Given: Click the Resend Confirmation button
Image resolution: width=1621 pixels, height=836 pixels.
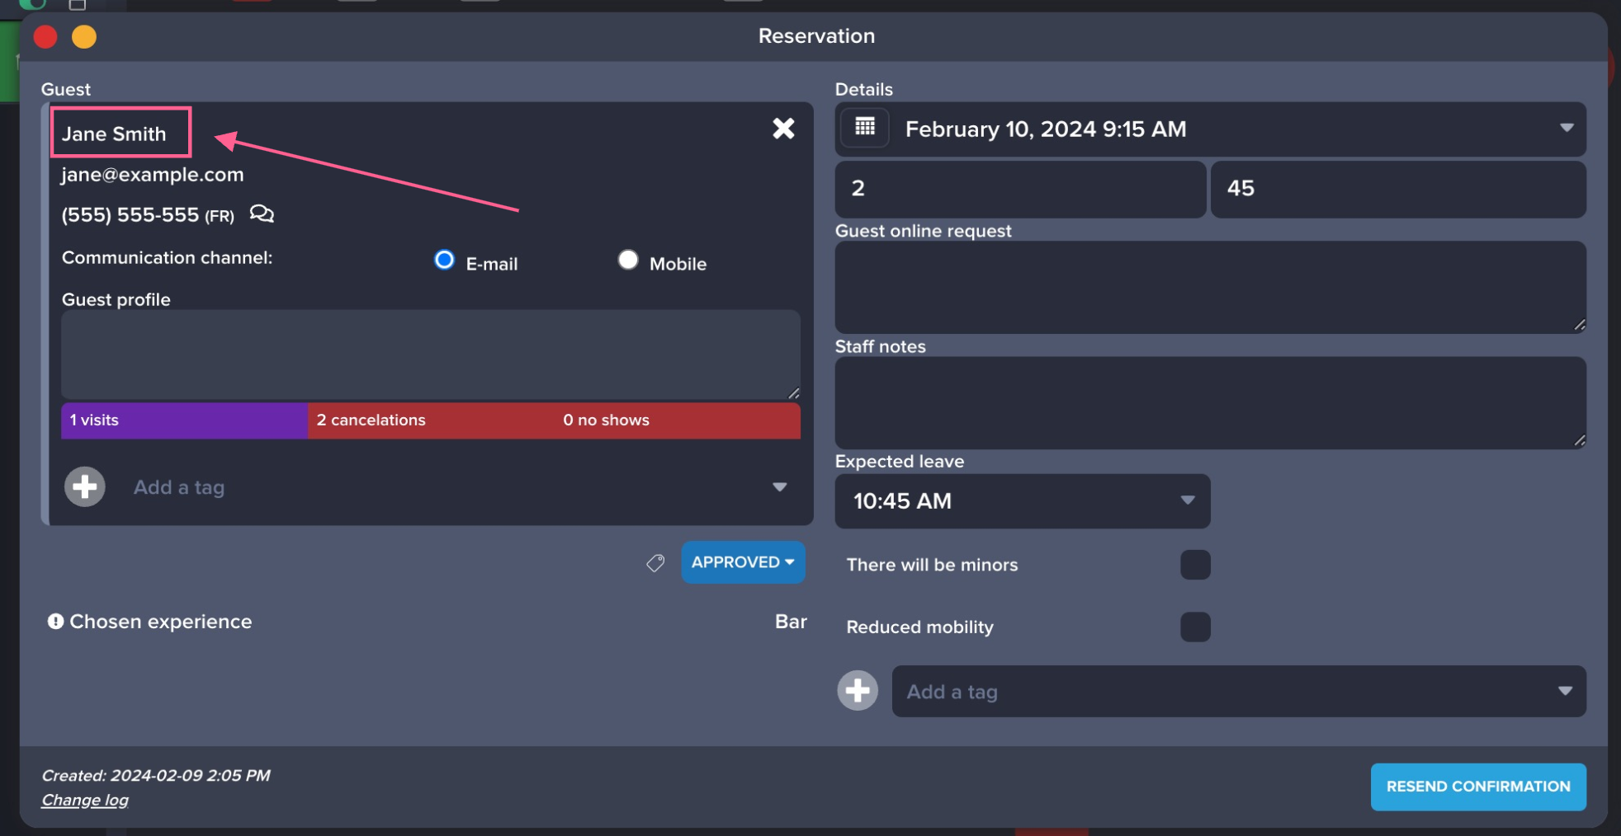Looking at the screenshot, I should [x=1477, y=787].
